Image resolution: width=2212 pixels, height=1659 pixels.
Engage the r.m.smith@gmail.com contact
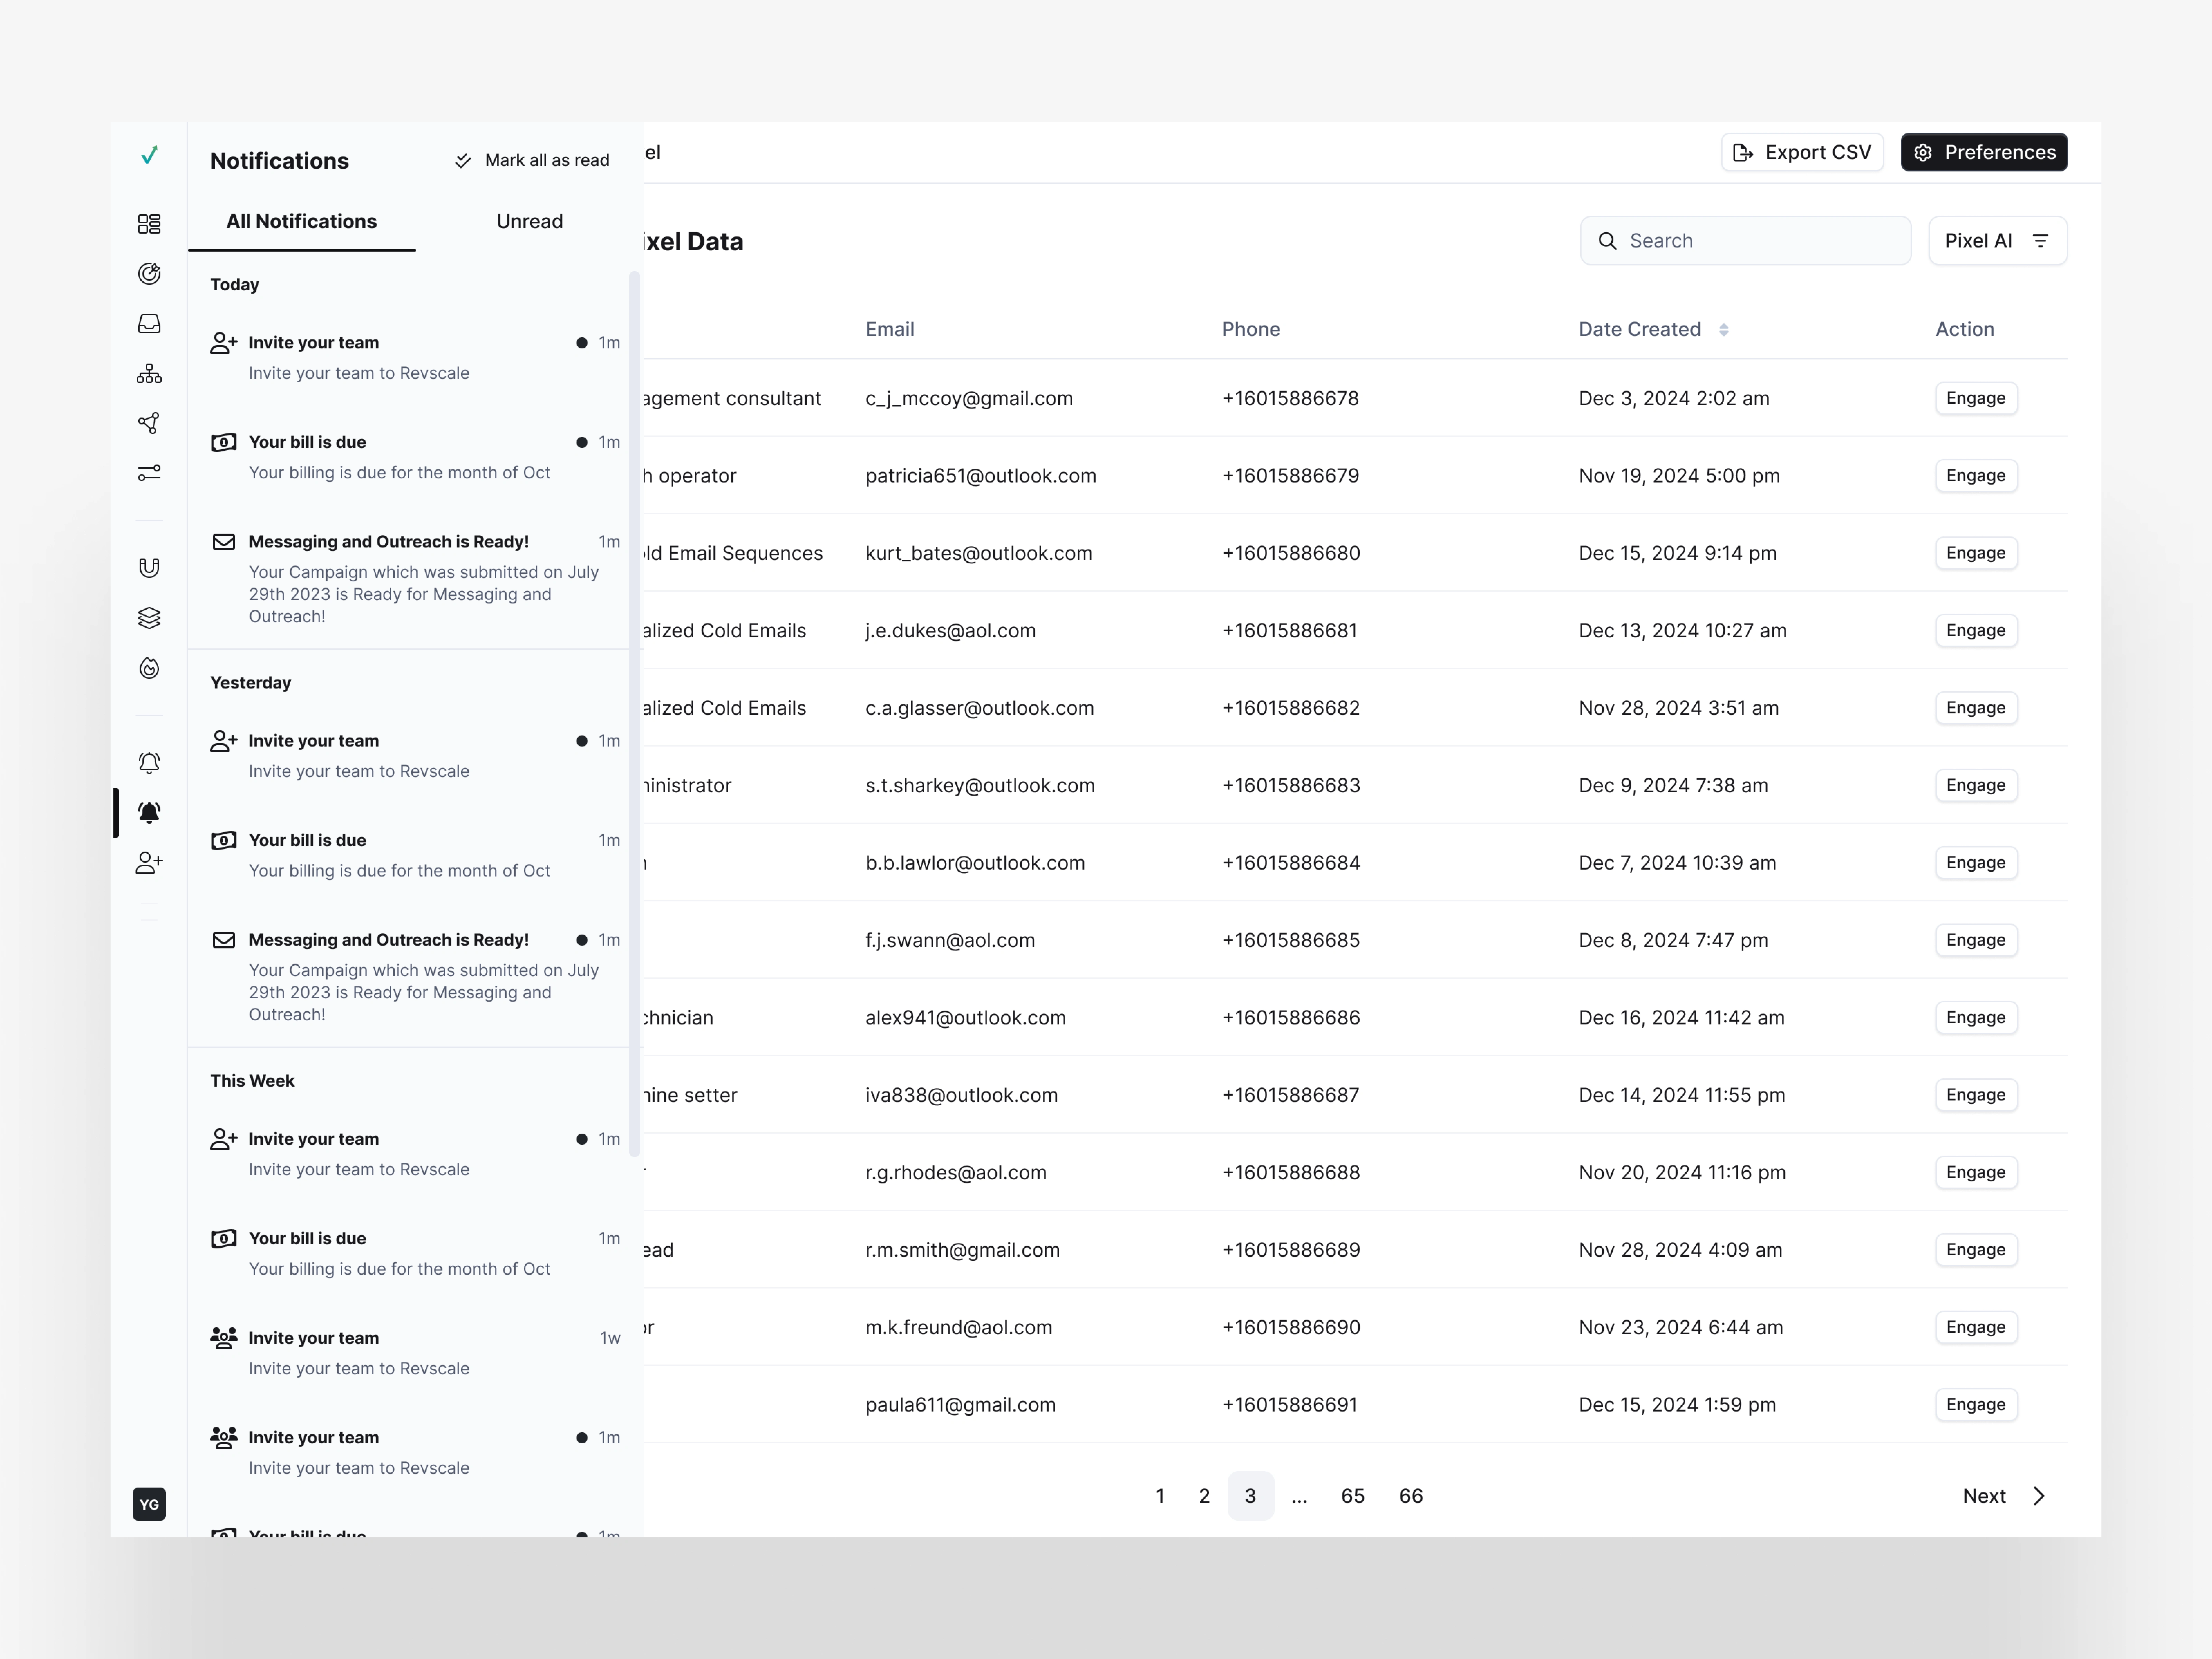click(1976, 1250)
